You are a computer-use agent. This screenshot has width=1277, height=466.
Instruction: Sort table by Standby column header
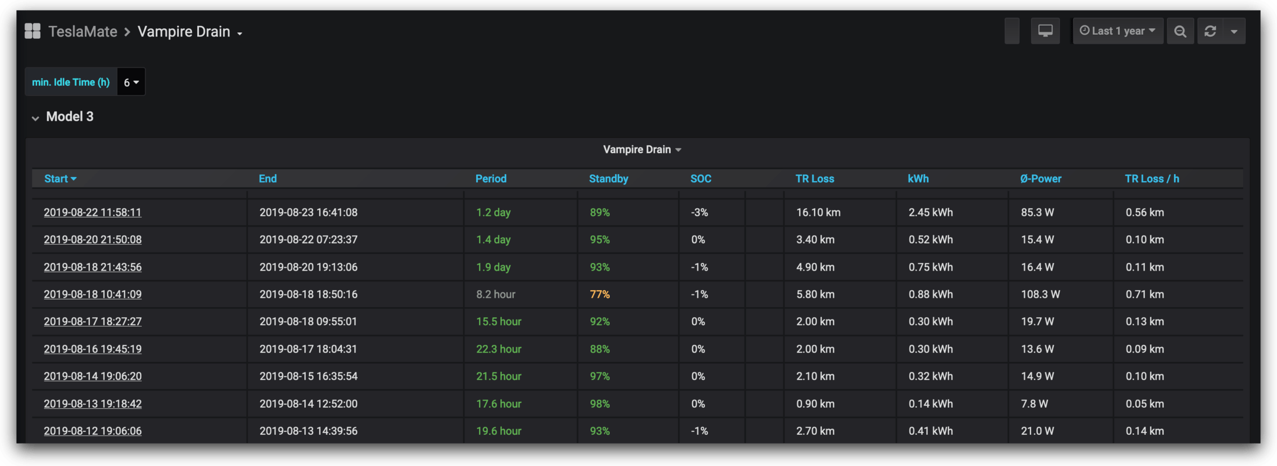608,179
